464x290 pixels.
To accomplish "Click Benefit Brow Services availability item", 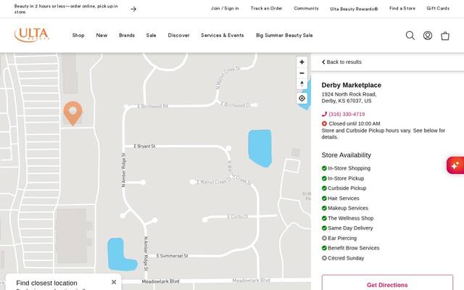I will (350, 248).
